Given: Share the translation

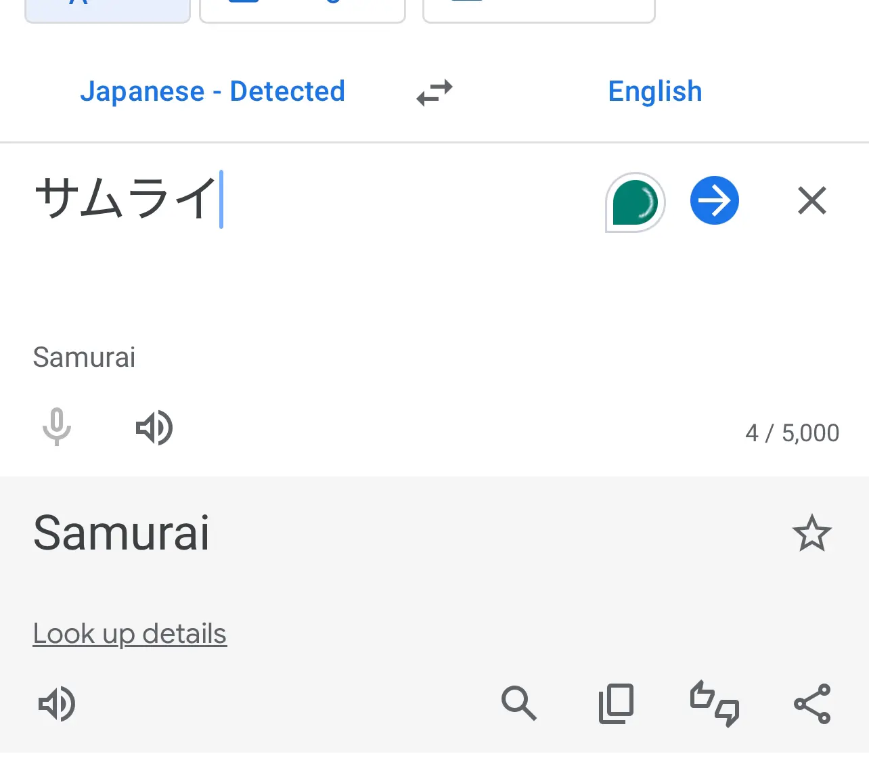Looking at the screenshot, I should pyautogui.click(x=812, y=704).
